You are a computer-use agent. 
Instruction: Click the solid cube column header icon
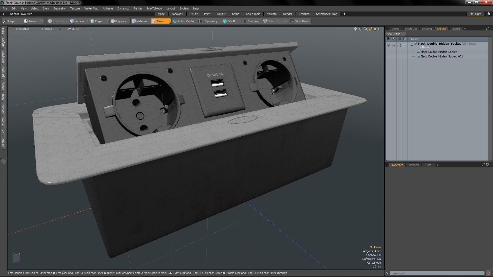[405, 39]
